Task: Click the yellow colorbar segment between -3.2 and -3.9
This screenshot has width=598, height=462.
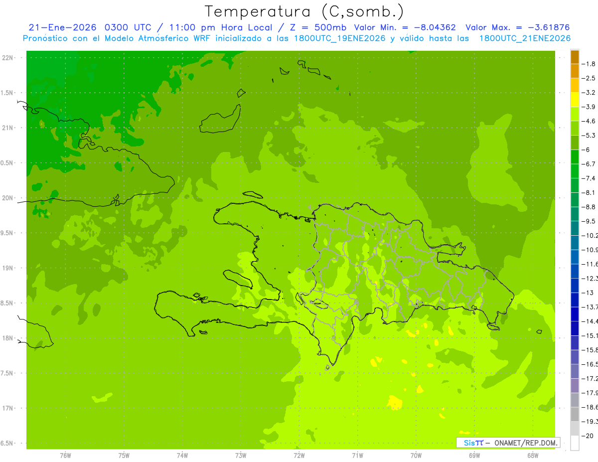Action: click(575, 100)
